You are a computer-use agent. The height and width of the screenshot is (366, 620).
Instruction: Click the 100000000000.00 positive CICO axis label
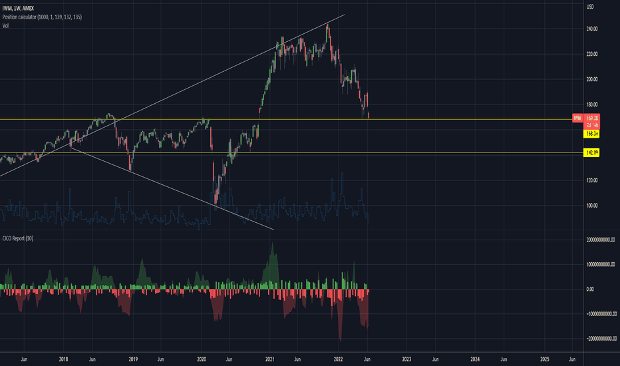pos(601,264)
